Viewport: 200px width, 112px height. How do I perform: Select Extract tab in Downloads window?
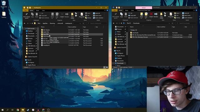click(144, 8)
